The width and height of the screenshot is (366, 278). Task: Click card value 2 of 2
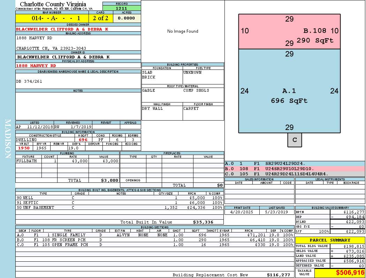(x=101, y=18)
